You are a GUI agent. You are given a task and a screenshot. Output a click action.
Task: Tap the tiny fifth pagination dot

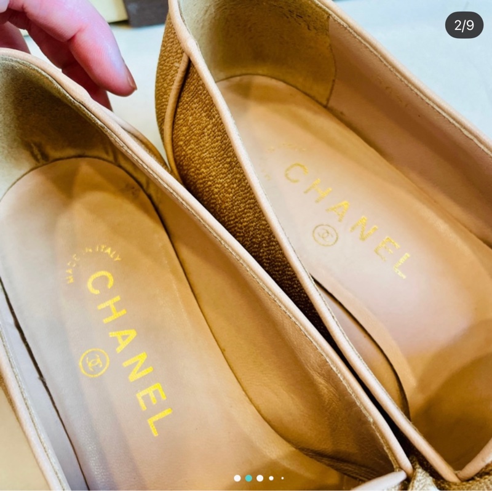point(282,478)
